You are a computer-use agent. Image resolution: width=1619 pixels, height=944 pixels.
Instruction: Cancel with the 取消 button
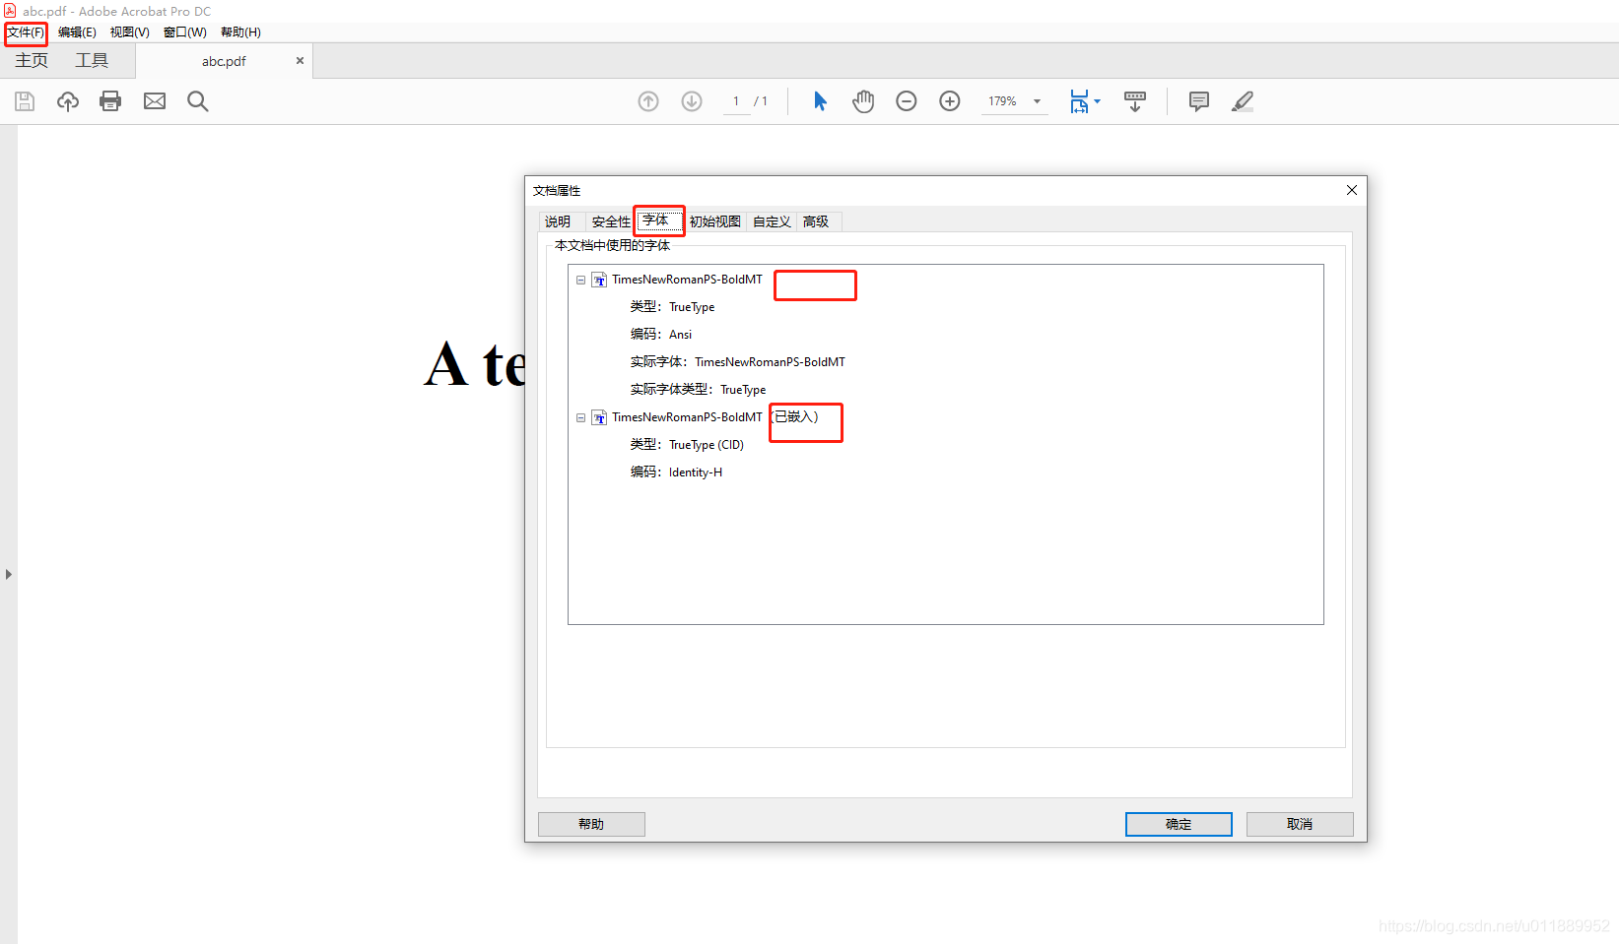[1300, 824]
